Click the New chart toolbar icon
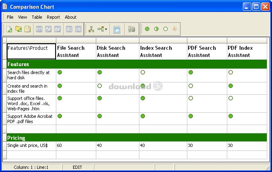Viewport: 272px width, 172px height. (x=9, y=29)
